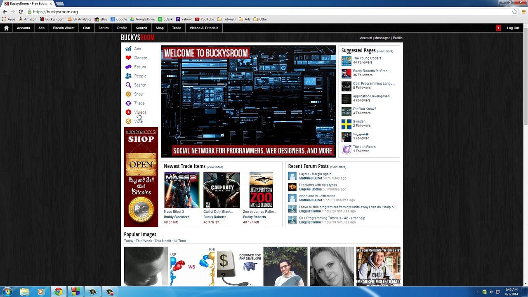The width and height of the screenshot is (528, 297).
Task: Open the Mass Effect 3 cover image
Action: (x=181, y=190)
